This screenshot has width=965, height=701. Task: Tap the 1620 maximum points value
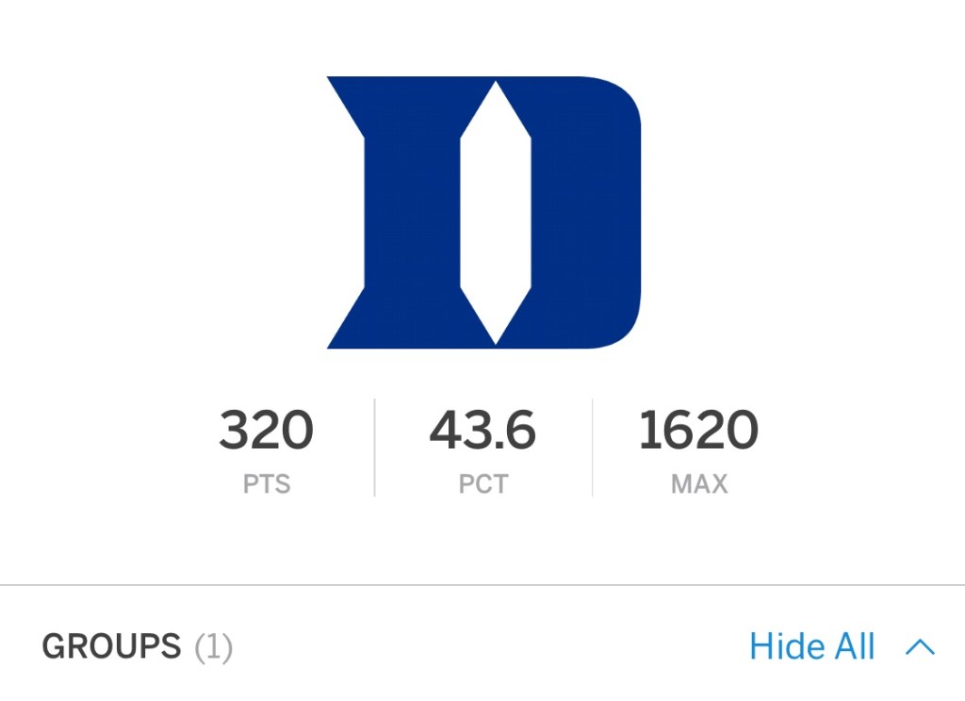tap(698, 431)
